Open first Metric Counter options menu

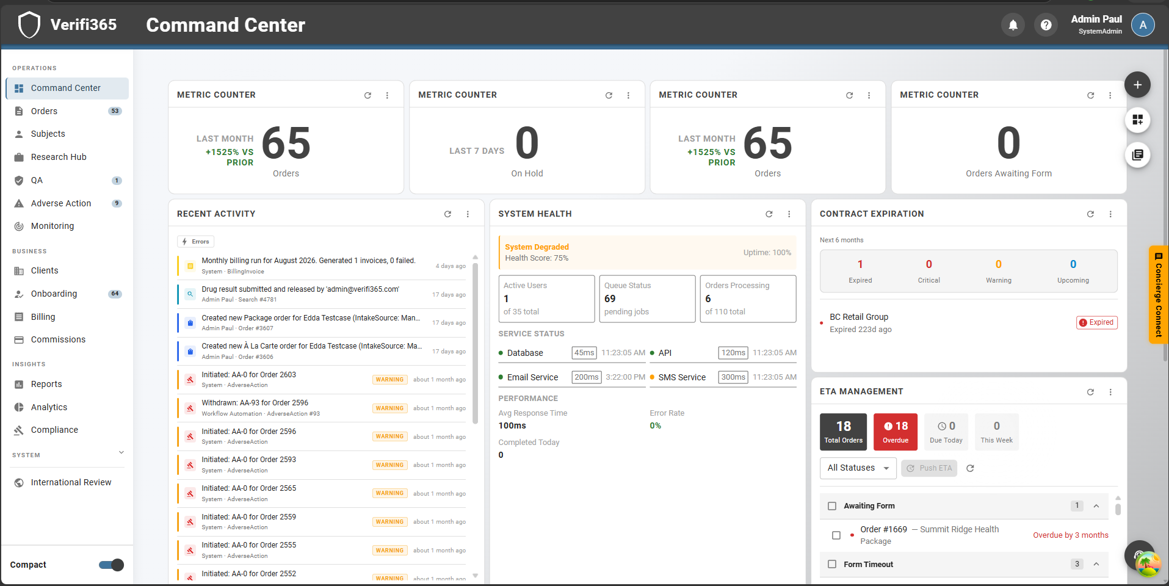point(387,95)
